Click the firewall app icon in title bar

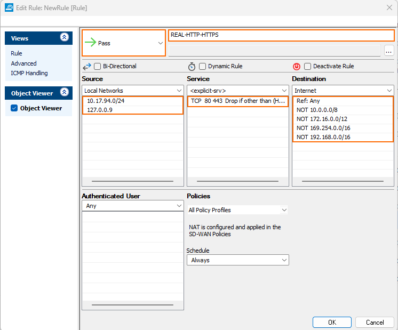9,8
